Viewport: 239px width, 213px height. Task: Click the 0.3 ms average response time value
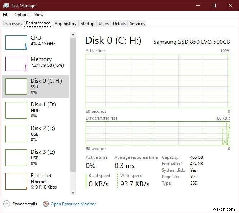click(125, 166)
